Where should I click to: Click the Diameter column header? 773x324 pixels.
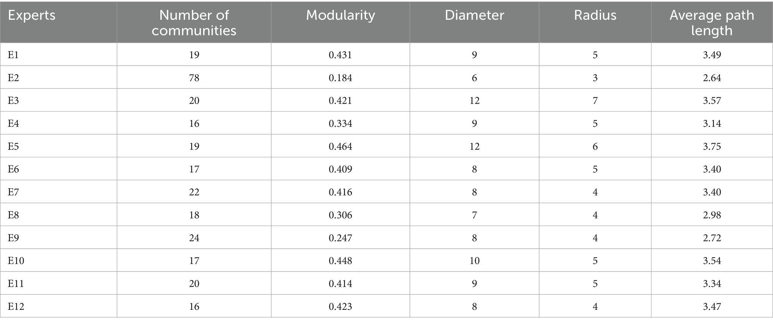pos(474,15)
